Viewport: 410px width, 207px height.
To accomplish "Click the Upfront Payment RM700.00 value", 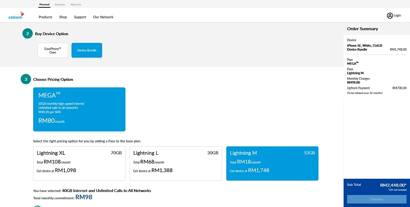I will [399, 88].
